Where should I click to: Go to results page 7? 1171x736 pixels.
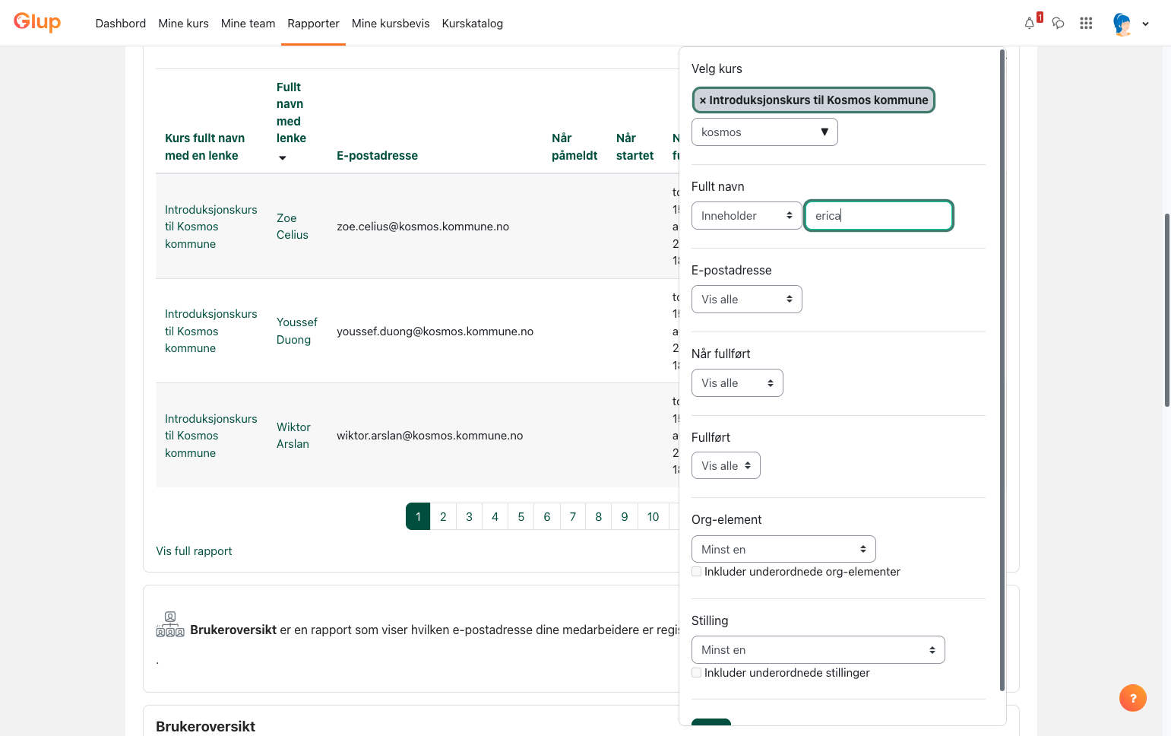tap(573, 516)
